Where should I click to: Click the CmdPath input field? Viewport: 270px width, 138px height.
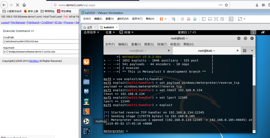pyautogui.click(x=41, y=41)
